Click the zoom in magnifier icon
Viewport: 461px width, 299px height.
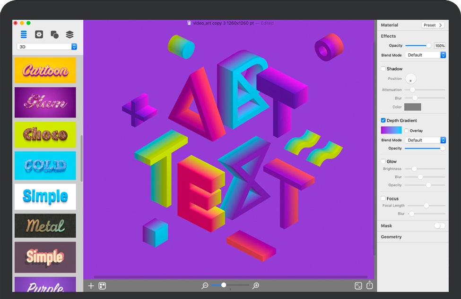pyautogui.click(x=256, y=286)
